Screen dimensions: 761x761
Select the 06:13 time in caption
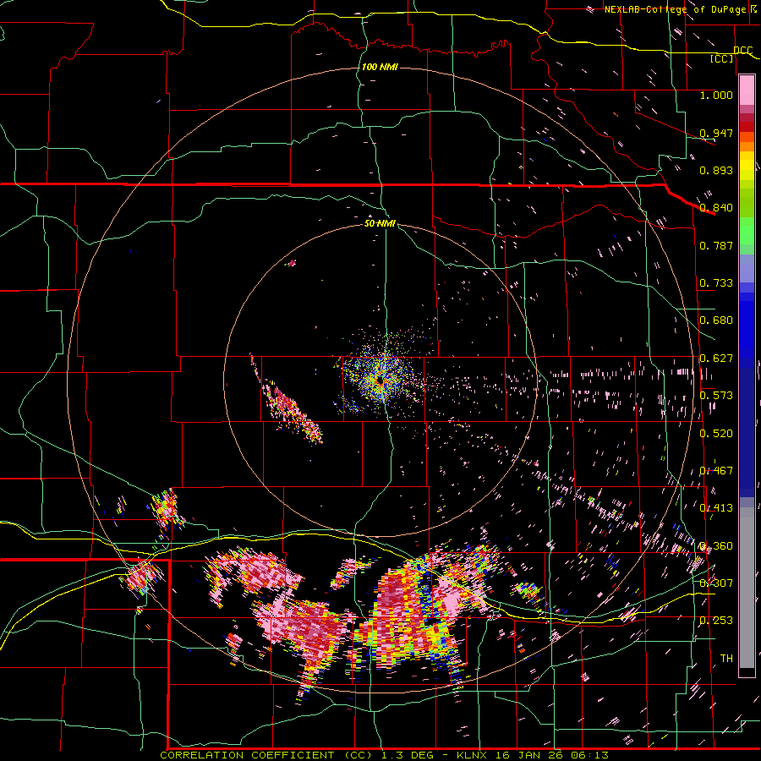(x=589, y=755)
